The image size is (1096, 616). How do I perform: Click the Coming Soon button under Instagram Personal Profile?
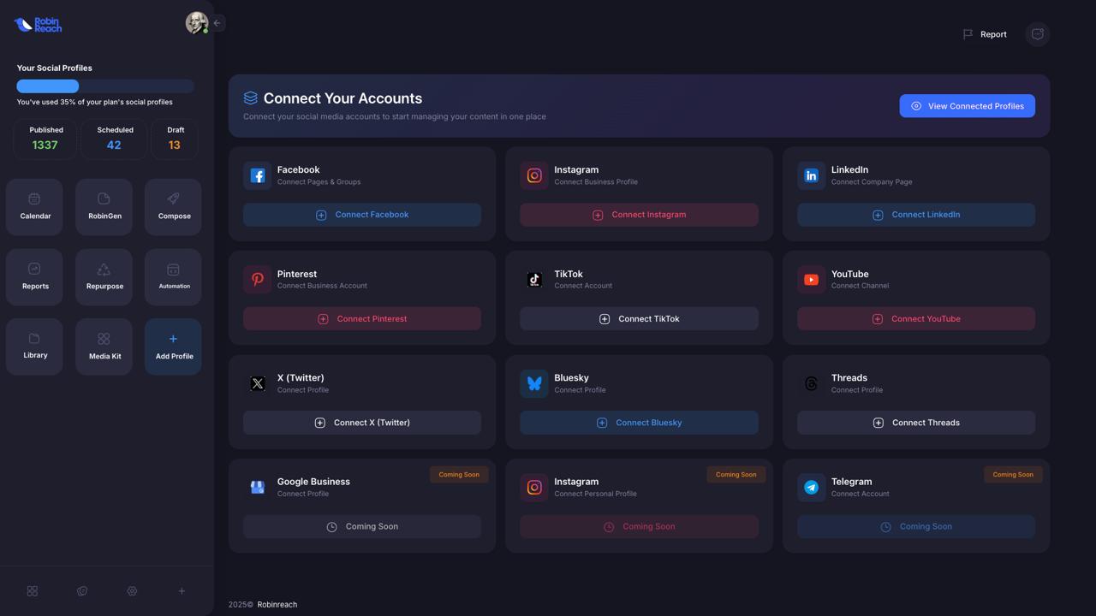pos(640,527)
